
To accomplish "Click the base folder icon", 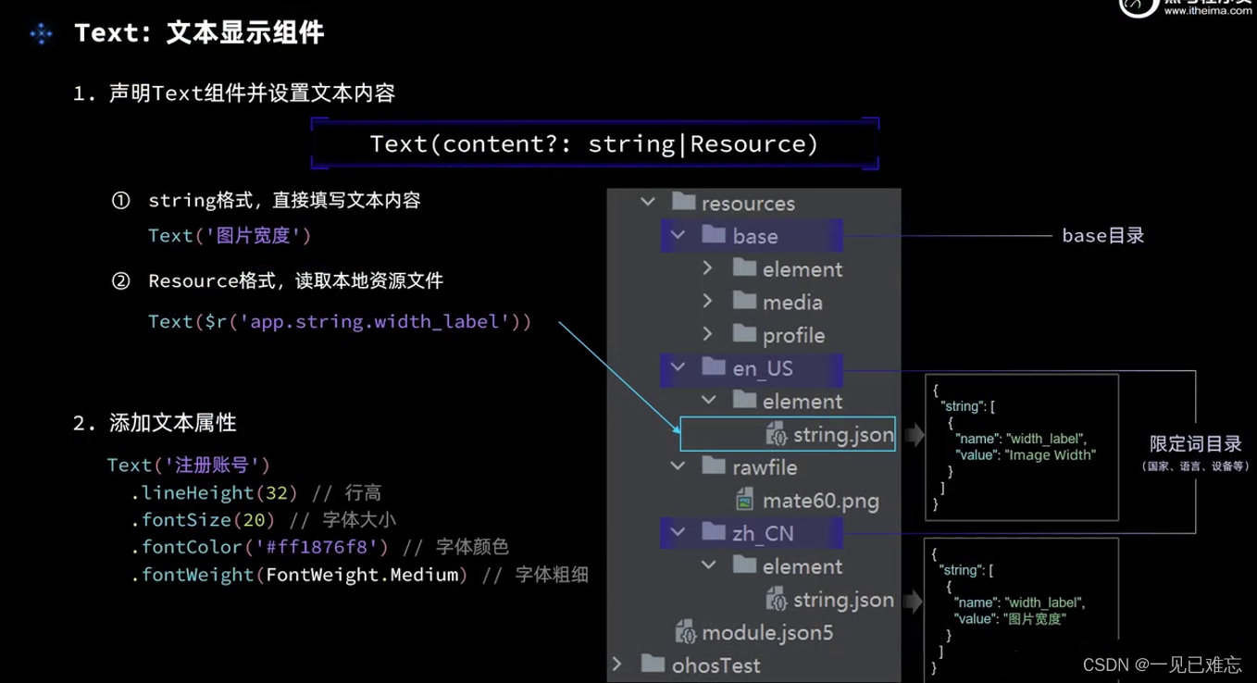I will [714, 235].
